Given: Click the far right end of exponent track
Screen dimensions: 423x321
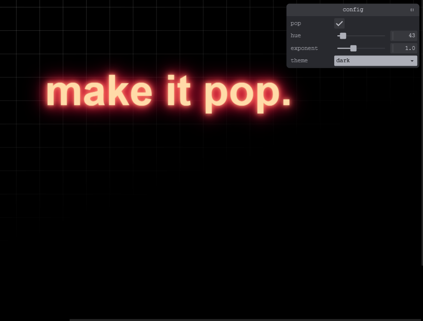Looking at the screenshot, I should (384, 49).
